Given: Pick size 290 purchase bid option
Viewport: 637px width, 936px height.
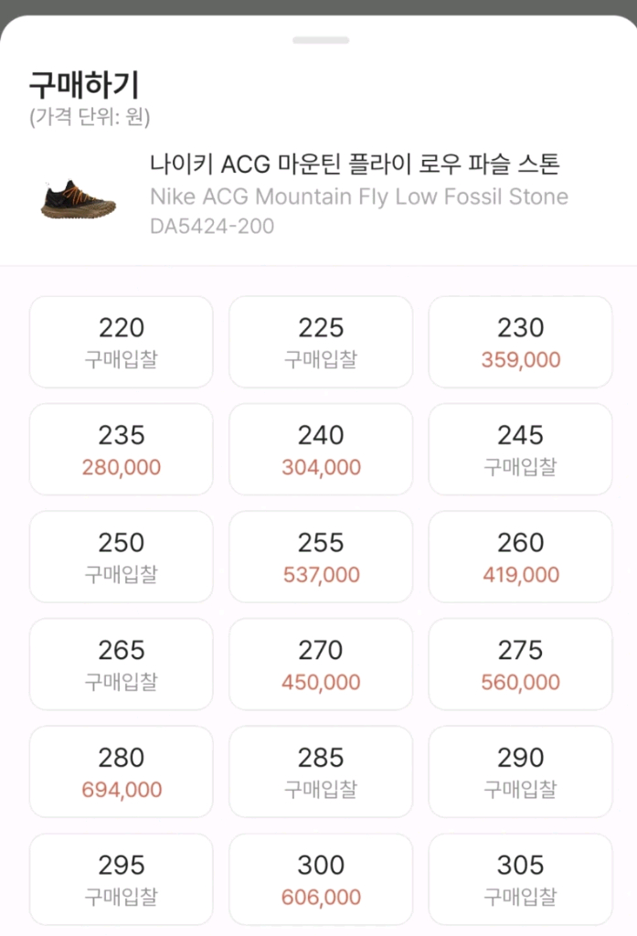Looking at the screenshot, I should tap(519, 771).
